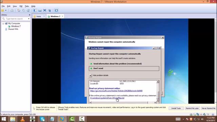The image size is (217, 122).
Task: Close the Windows 7 tab
Action: pyautogui.click(x=62, y=16)
